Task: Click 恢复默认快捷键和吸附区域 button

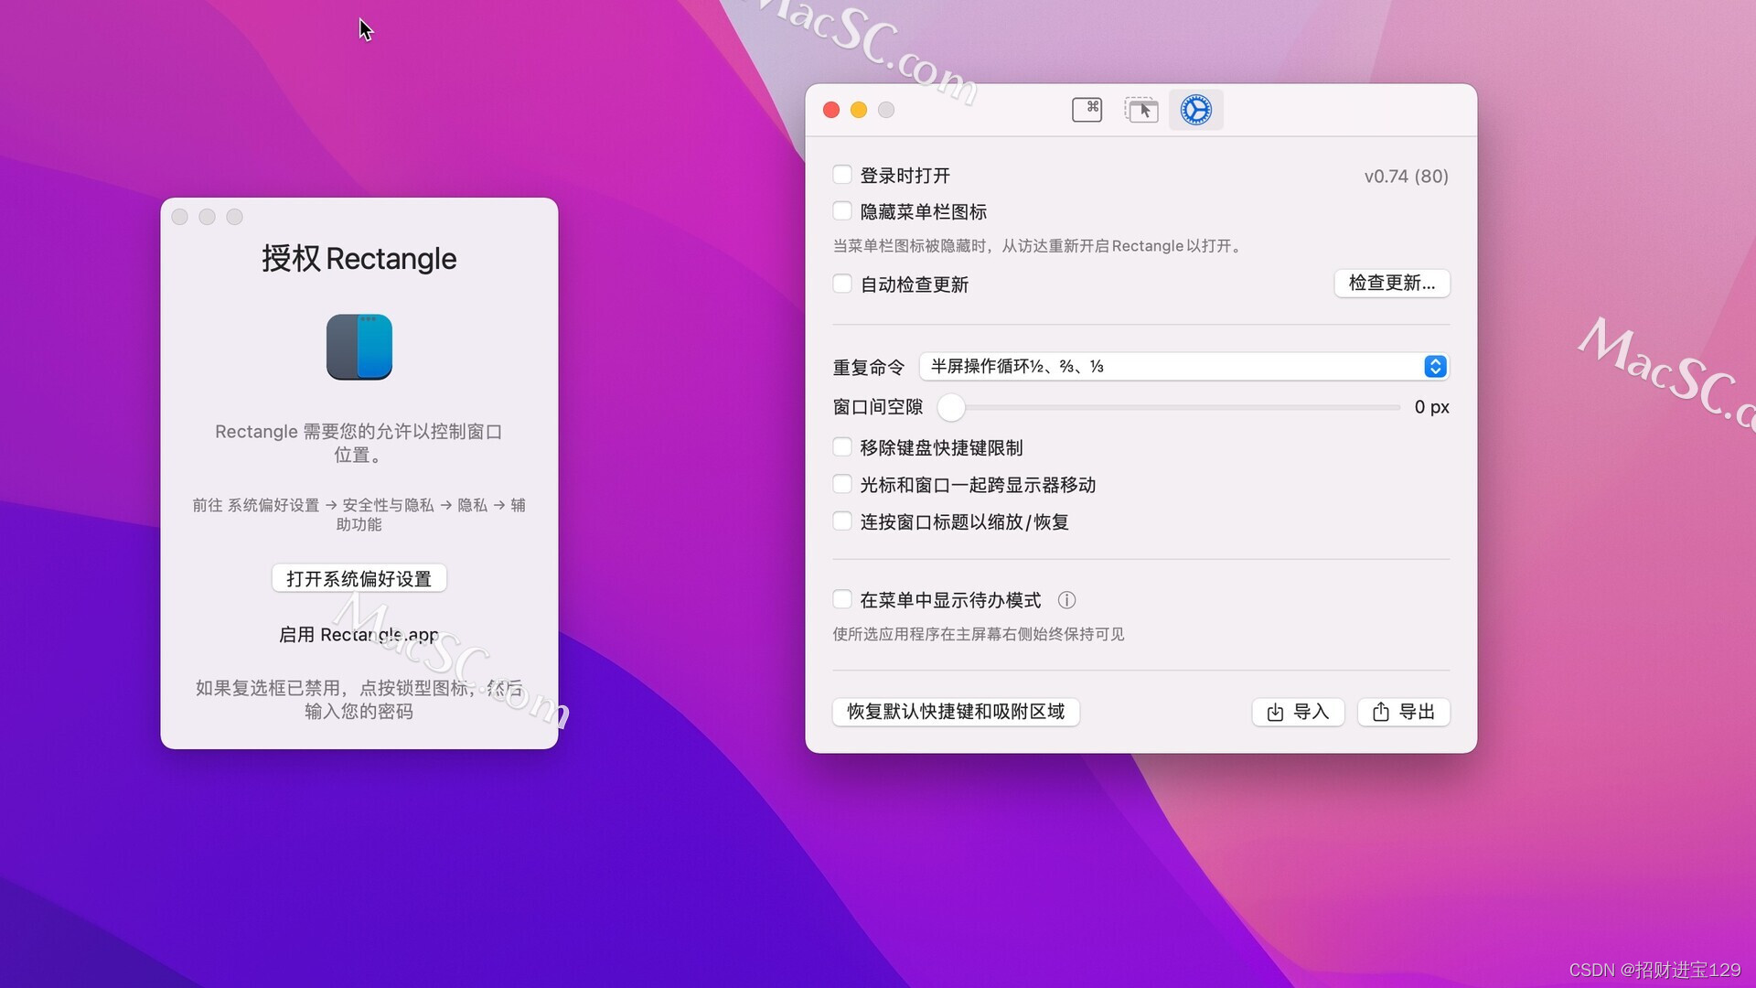Action: point(956,712)
